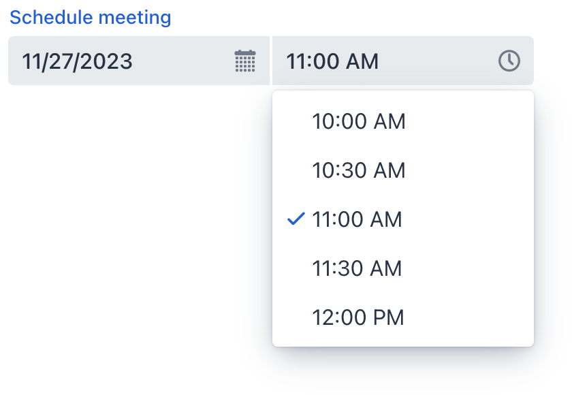Deselect the currently chosen 11:00 AM entry
Image resolution: width=572 pixels, height=395 pixels.
pos(357,219)
